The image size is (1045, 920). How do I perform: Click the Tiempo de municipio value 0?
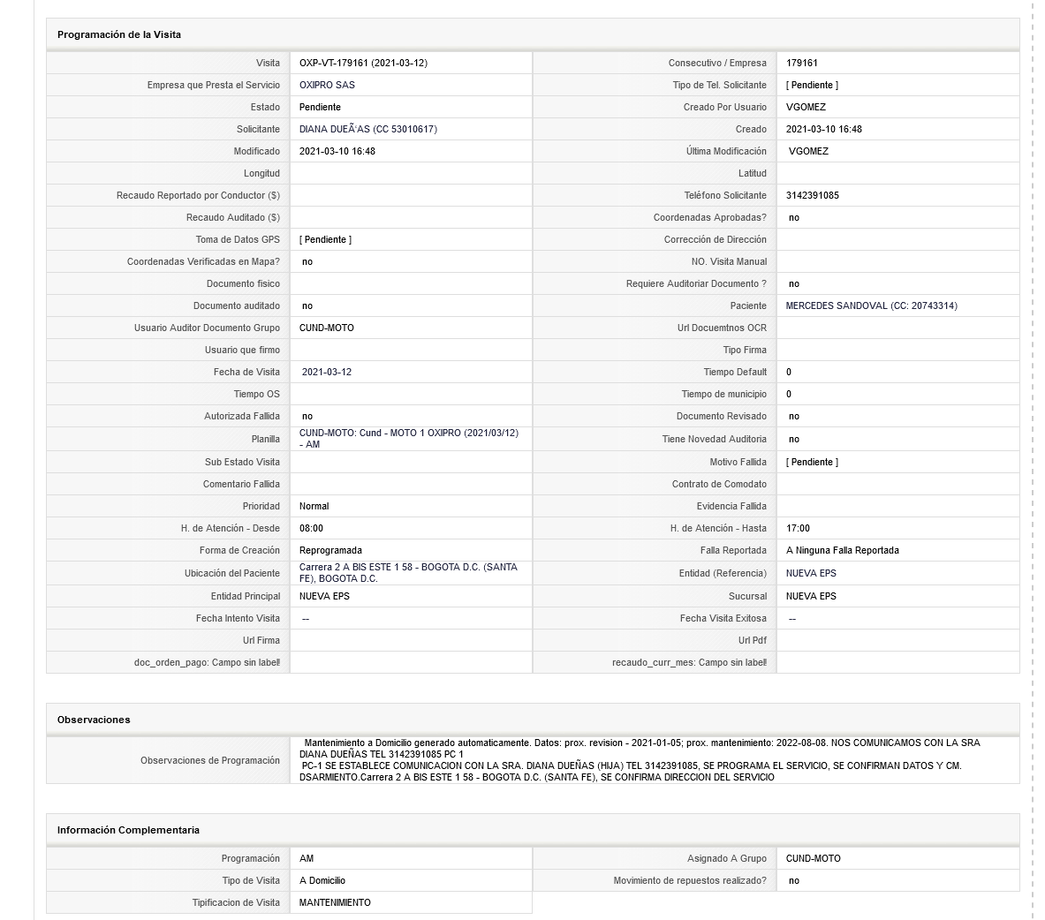click(x=789, y=394)
